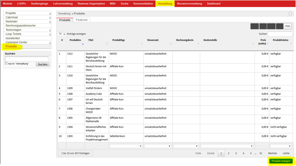The height and width of the screenshot is (166, 296).
Task: Open the Produkttyp filter dropdown
Action: coord(126,146)
